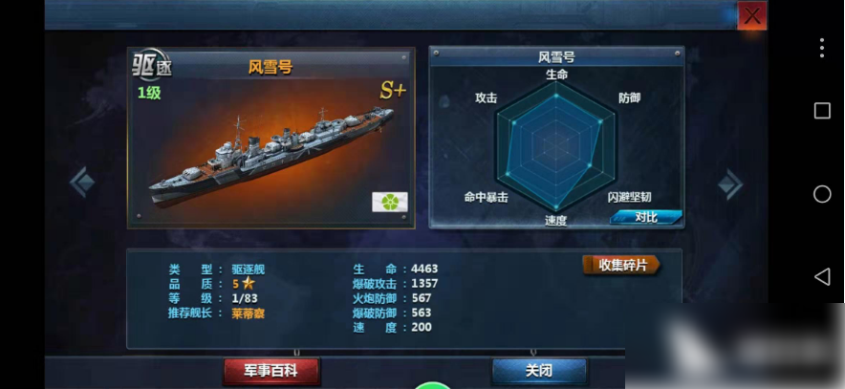
Task: Click the 驱逐 destroyer class badge
Action: pyautogui.click(x=151, y=64)
